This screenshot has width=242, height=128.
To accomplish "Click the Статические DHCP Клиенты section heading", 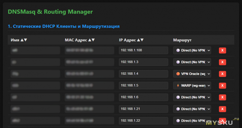I will 64,26.
